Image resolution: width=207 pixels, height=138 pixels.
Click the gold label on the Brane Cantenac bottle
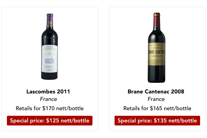tap(156, 54)
